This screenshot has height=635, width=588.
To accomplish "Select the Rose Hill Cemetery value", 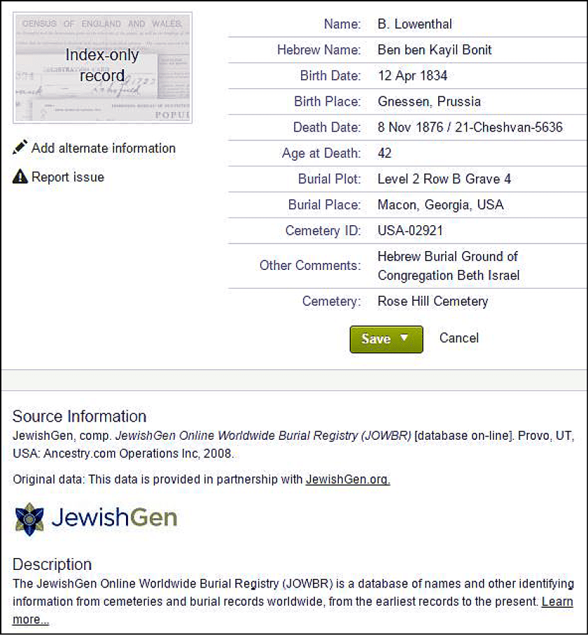I will coord(433,301).
